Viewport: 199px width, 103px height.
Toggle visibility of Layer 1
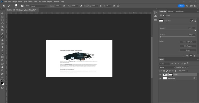[x=160, y=75]
